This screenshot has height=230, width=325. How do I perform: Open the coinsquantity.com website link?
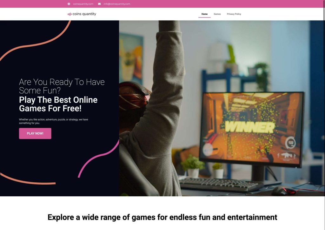pyautogui.click(x=83, y=4)
